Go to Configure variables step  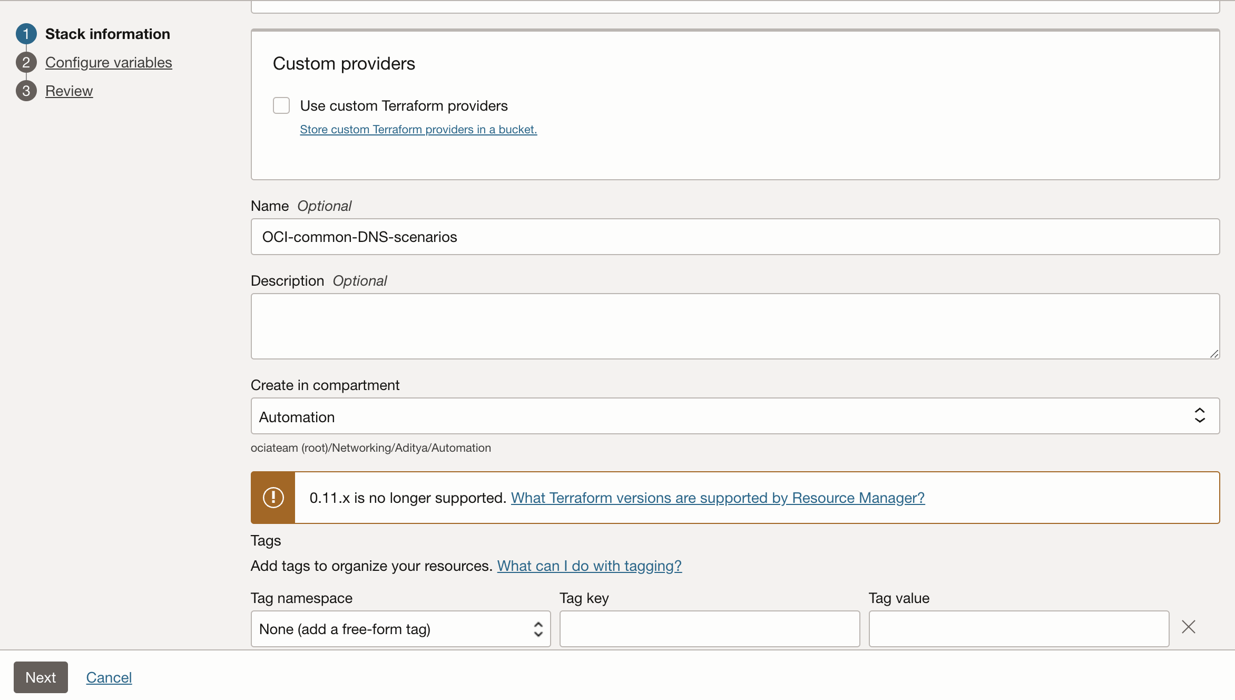point(109,63)
